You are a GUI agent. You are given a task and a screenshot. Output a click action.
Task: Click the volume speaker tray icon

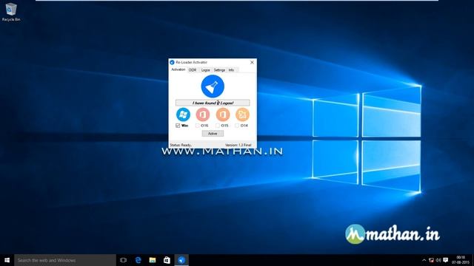(x=438, y=260)
